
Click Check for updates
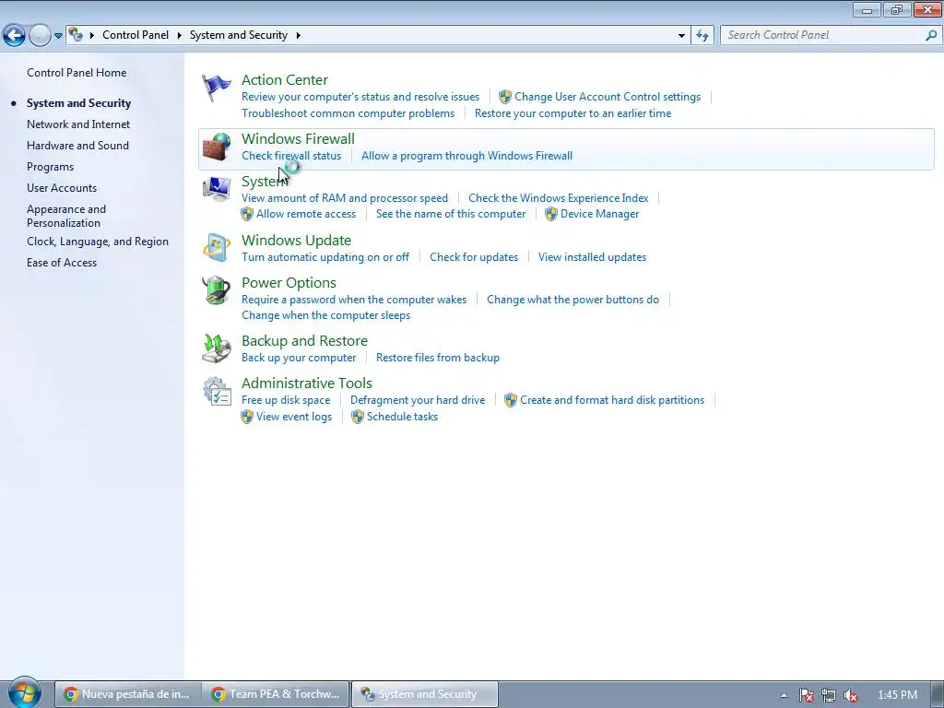point(474,257)
